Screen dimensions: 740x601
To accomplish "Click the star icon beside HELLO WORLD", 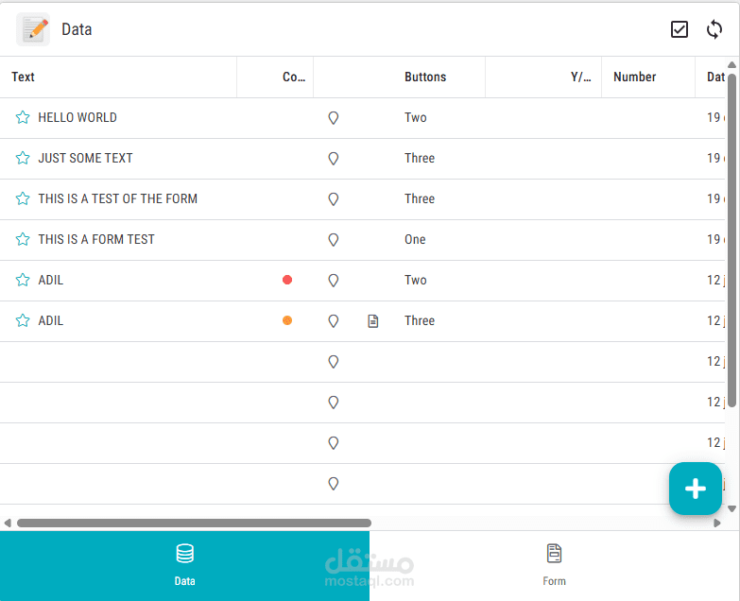I will tap(23, 117).
